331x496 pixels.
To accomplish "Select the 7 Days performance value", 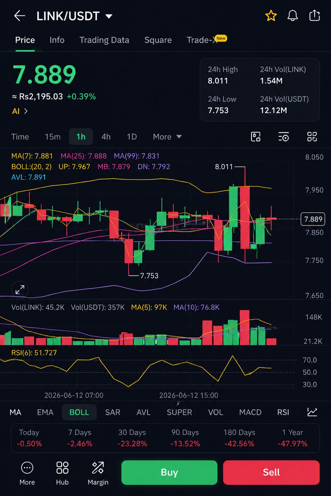I will coord(80,444).
